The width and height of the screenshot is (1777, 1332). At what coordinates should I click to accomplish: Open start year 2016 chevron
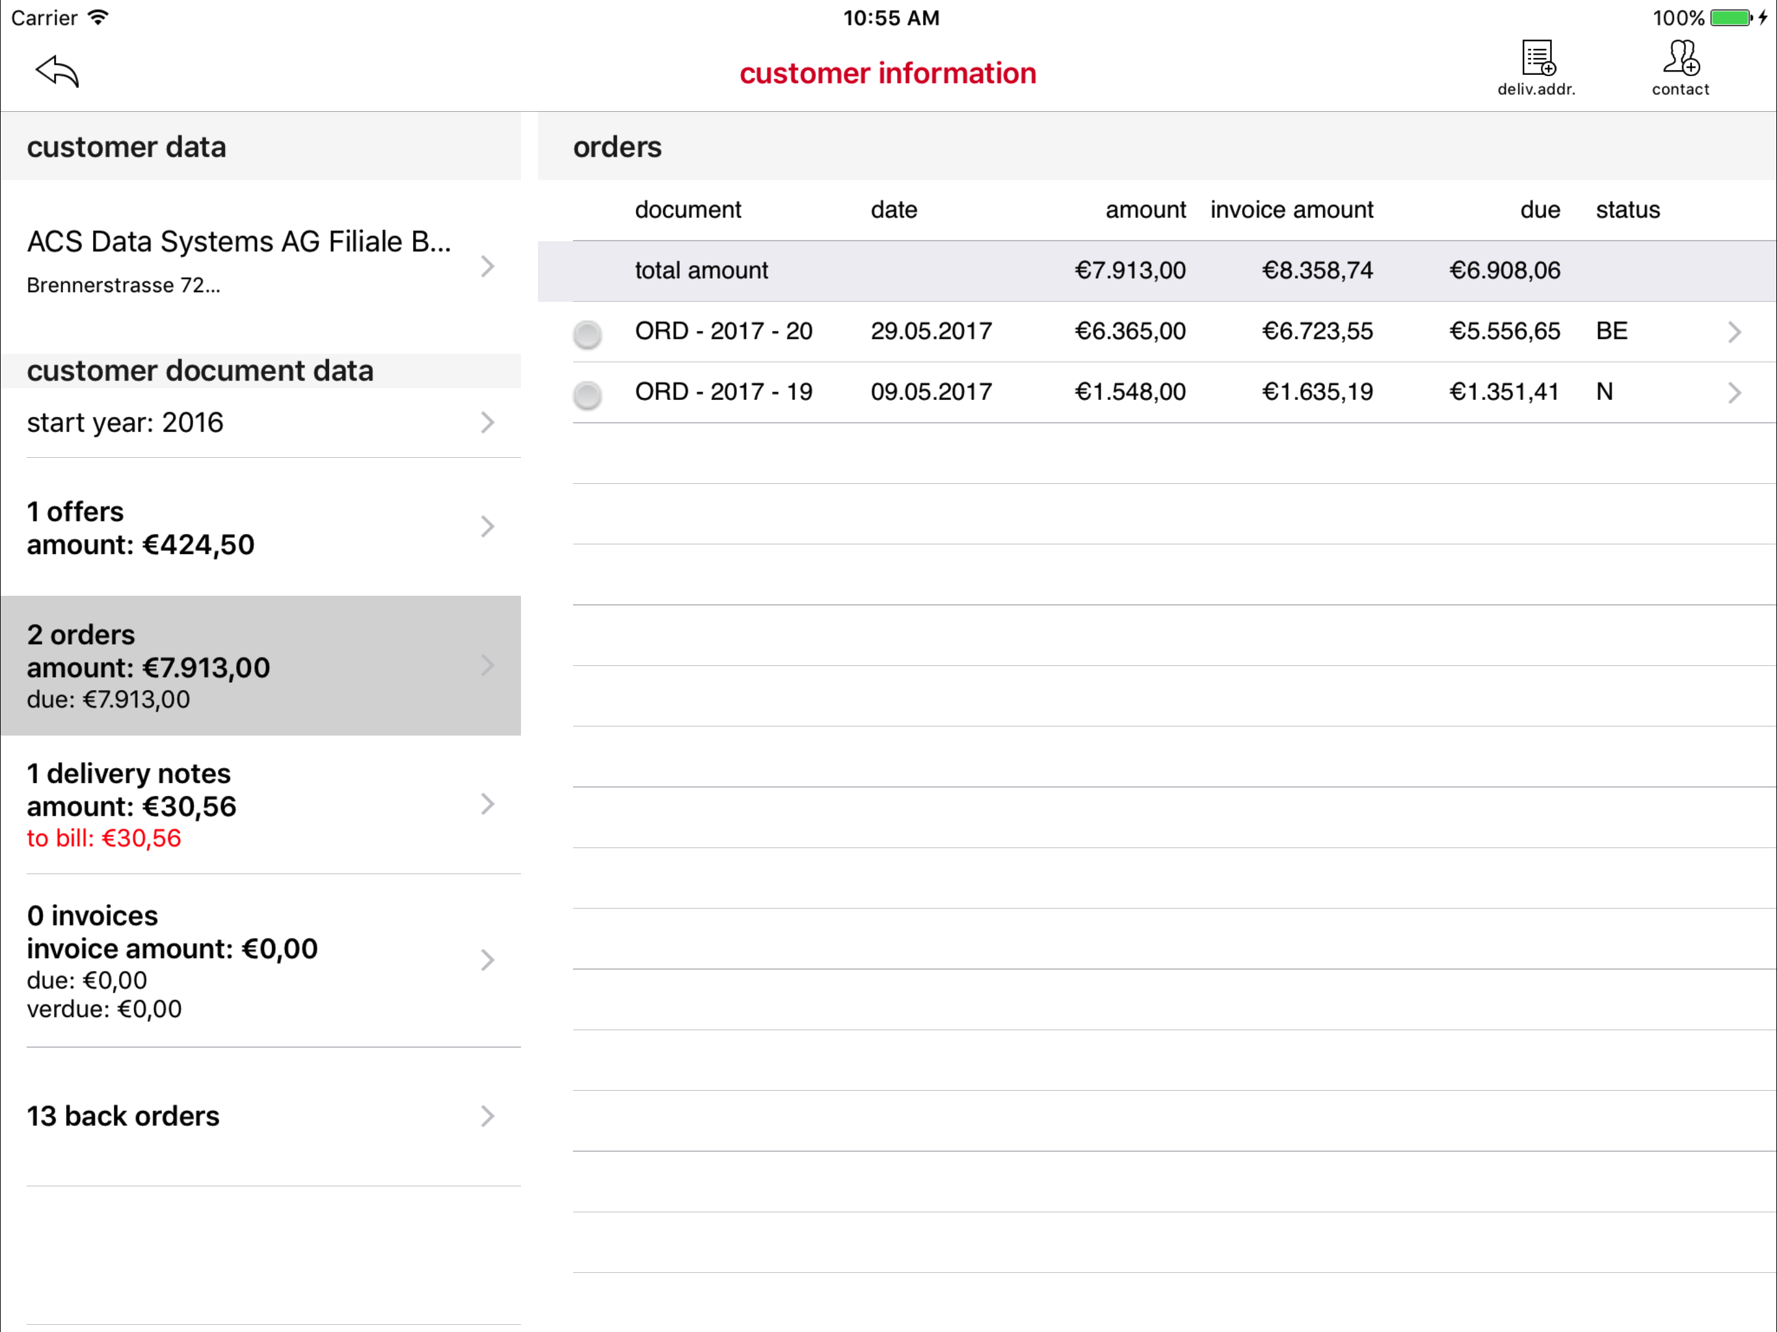488,423
